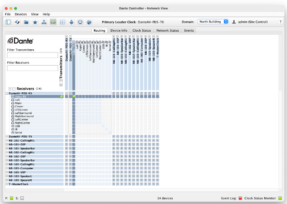Image resolution: width=287 pixels, height=204 pixels.
Task: Select the NB-103-CeilingMic receiver device
Action: [35, 164]
